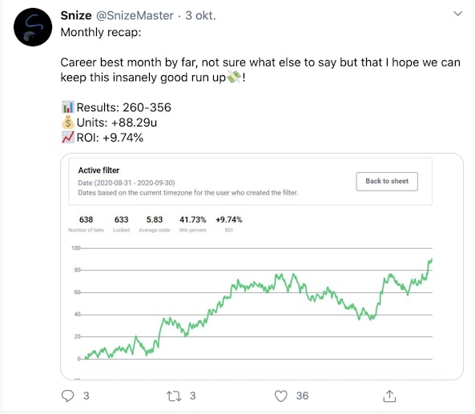Open the 3 okt. timestamp link
475x414 pixels.
200,15
